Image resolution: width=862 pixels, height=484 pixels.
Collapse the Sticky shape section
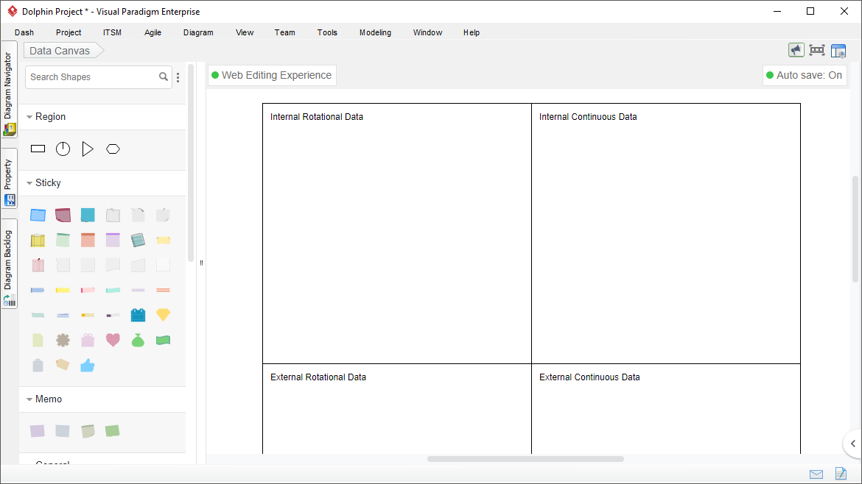tap(29, 182)
